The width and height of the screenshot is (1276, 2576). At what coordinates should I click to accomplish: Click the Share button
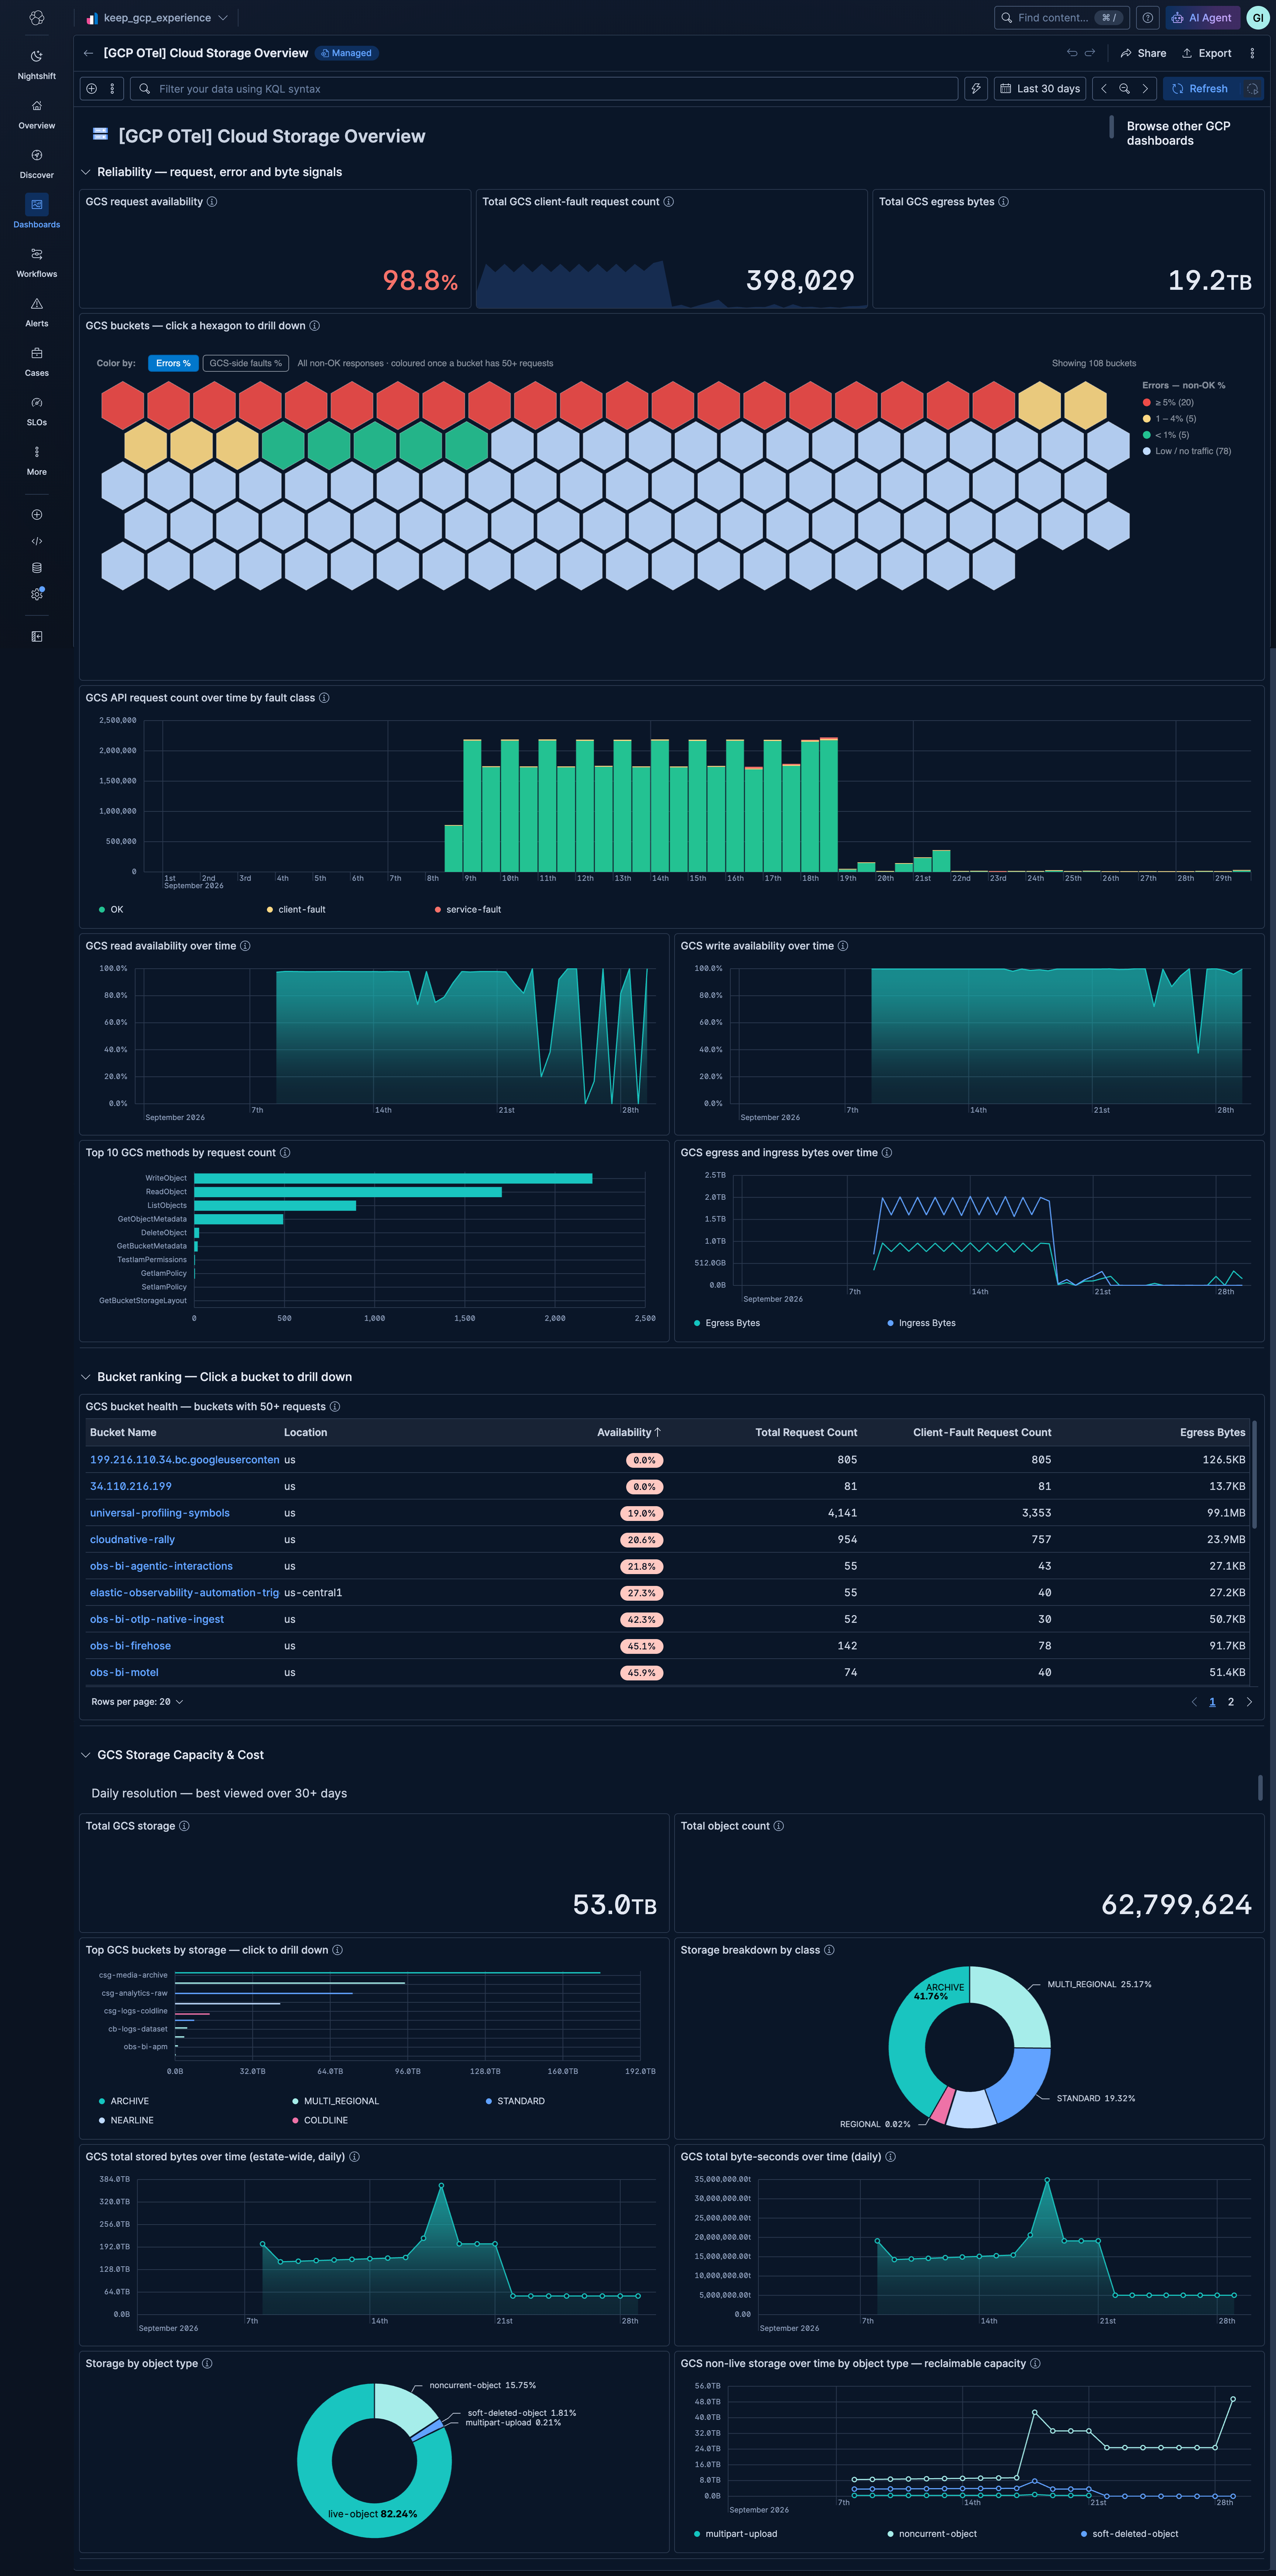pos(1143,53)
